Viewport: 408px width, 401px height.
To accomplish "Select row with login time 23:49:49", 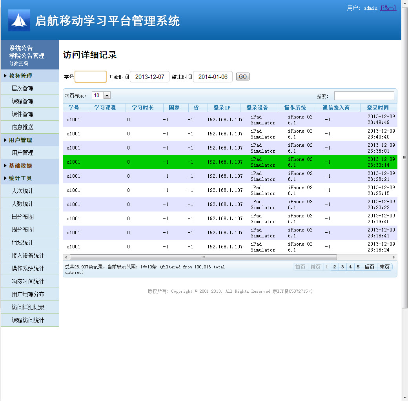I will click(230, 120).
